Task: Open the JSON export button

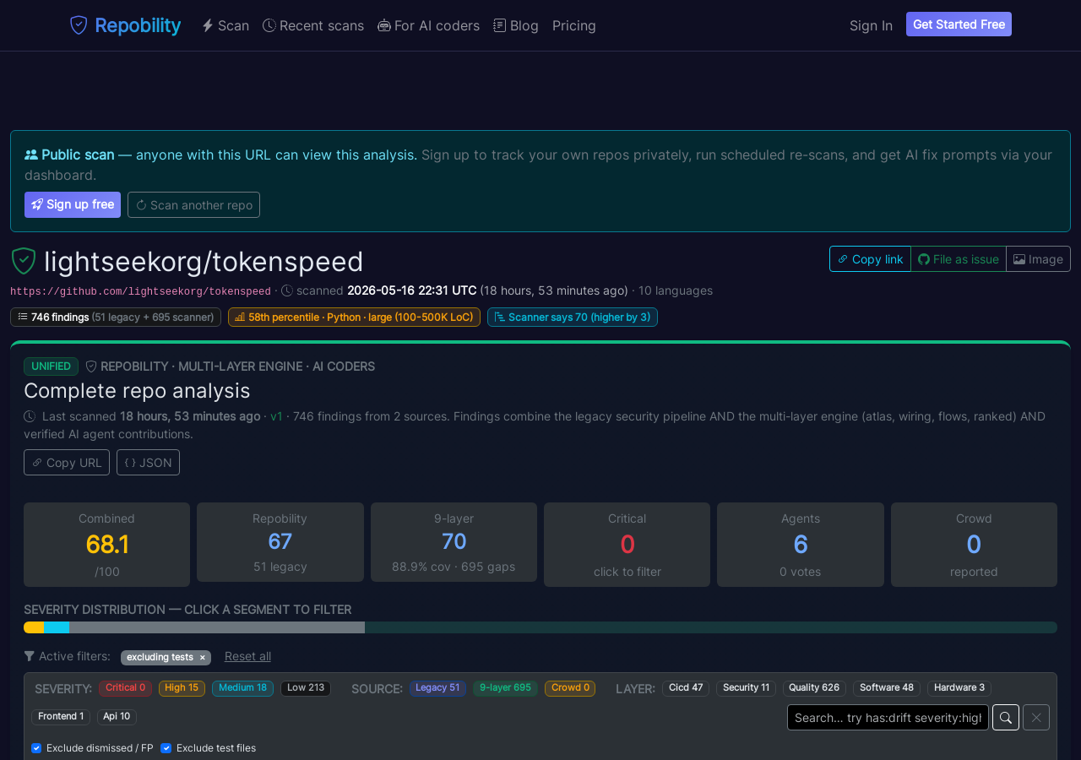Action: 148,462
